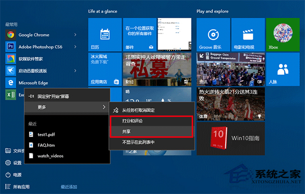Screen dimensions: 305x194
Task: Click the 设置 label
Action: pyautogui.click(x=17, y=163)
